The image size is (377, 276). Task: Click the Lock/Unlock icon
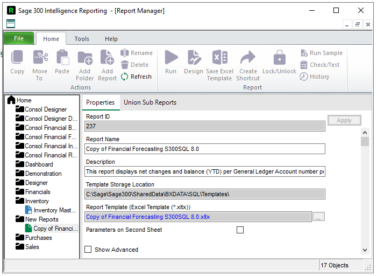[x=279, y=57]
